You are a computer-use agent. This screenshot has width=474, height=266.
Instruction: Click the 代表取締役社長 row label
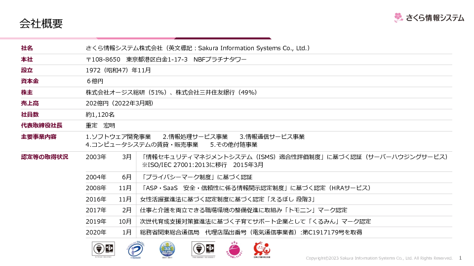point(41,125)
